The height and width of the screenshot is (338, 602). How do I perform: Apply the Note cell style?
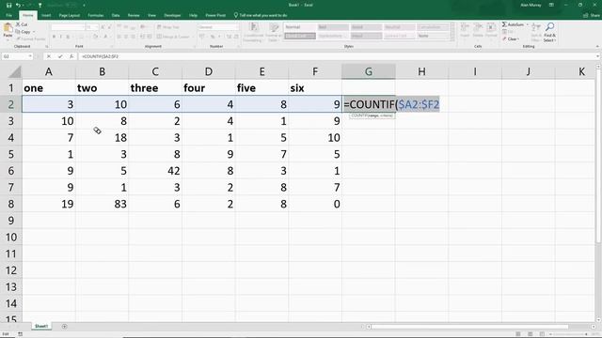[433, 36]
